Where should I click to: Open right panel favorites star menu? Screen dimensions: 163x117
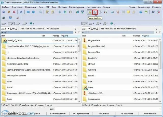[x=156, y=32]
